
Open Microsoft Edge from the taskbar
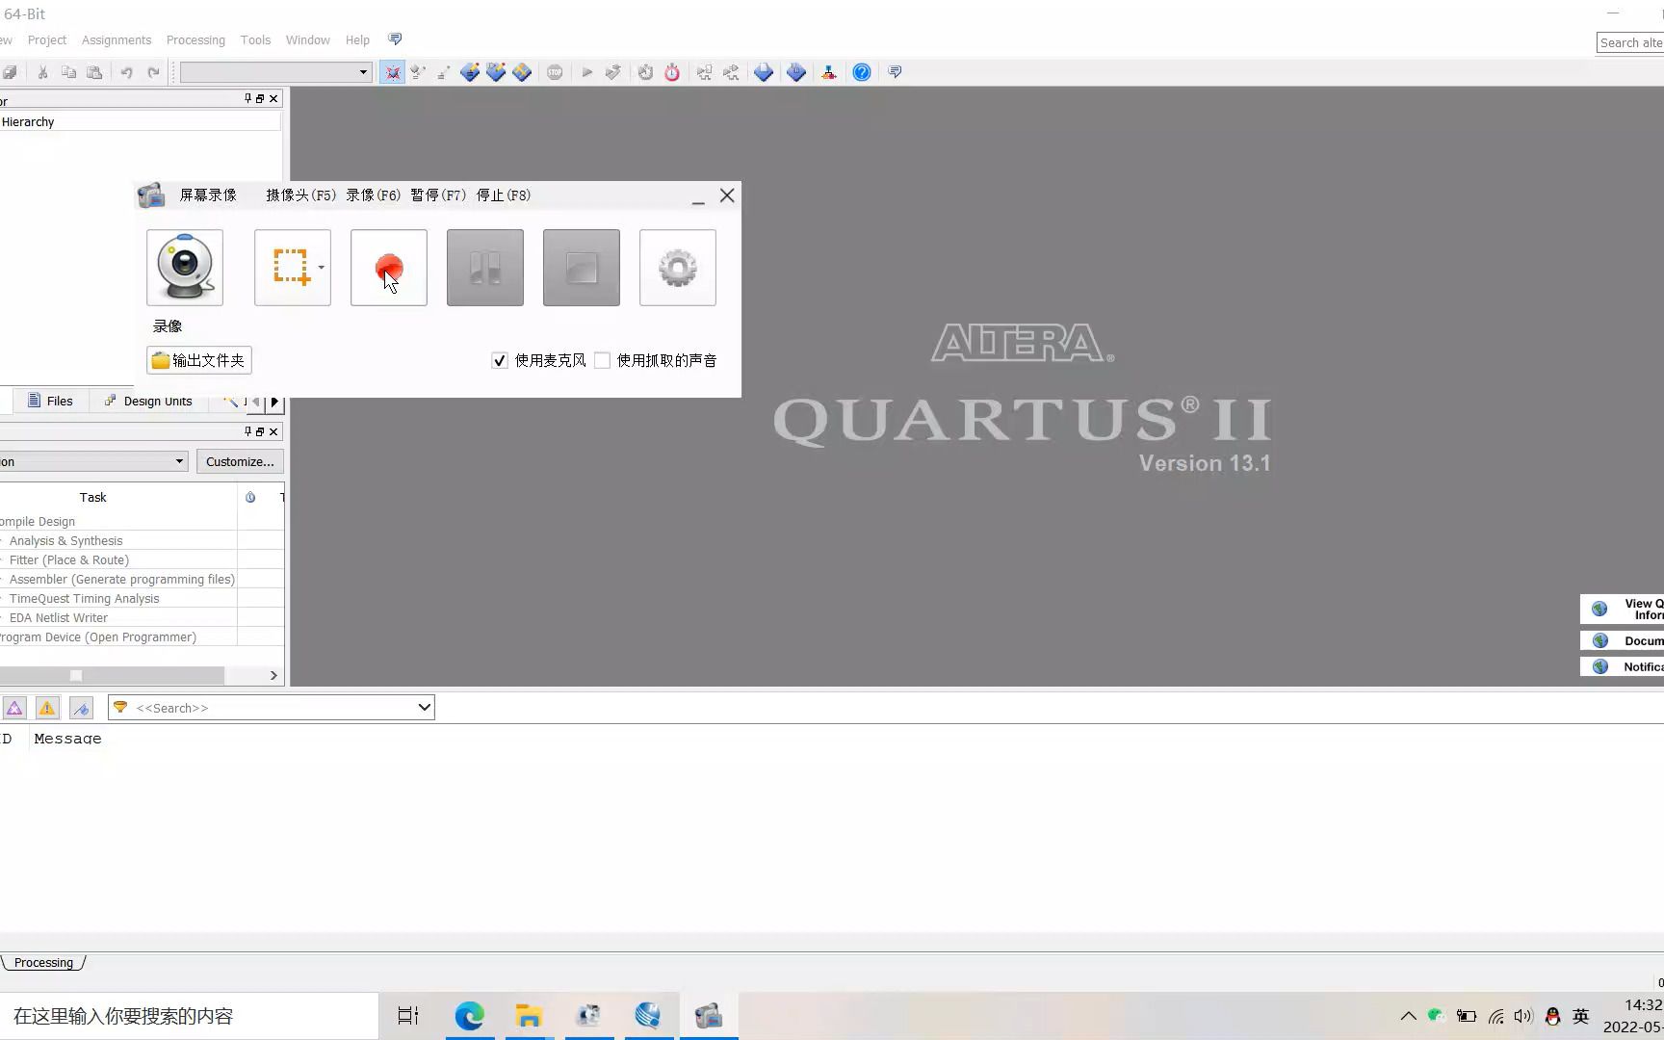(x=469, y=1015)
